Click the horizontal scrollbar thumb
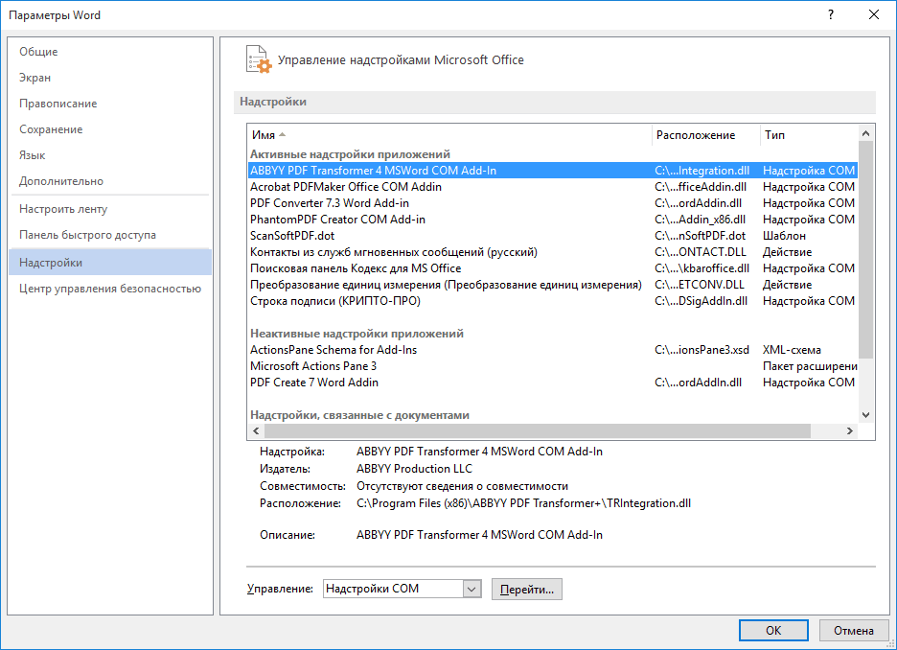The width and height of the screenshot is (897, 650). click(x=538, y=430)
